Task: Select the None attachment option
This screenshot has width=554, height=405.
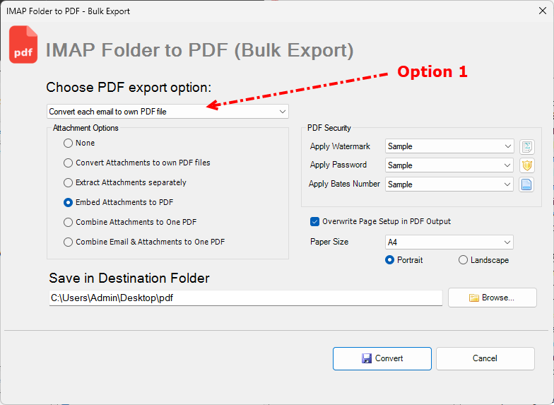Action: (x=69, y=143)
